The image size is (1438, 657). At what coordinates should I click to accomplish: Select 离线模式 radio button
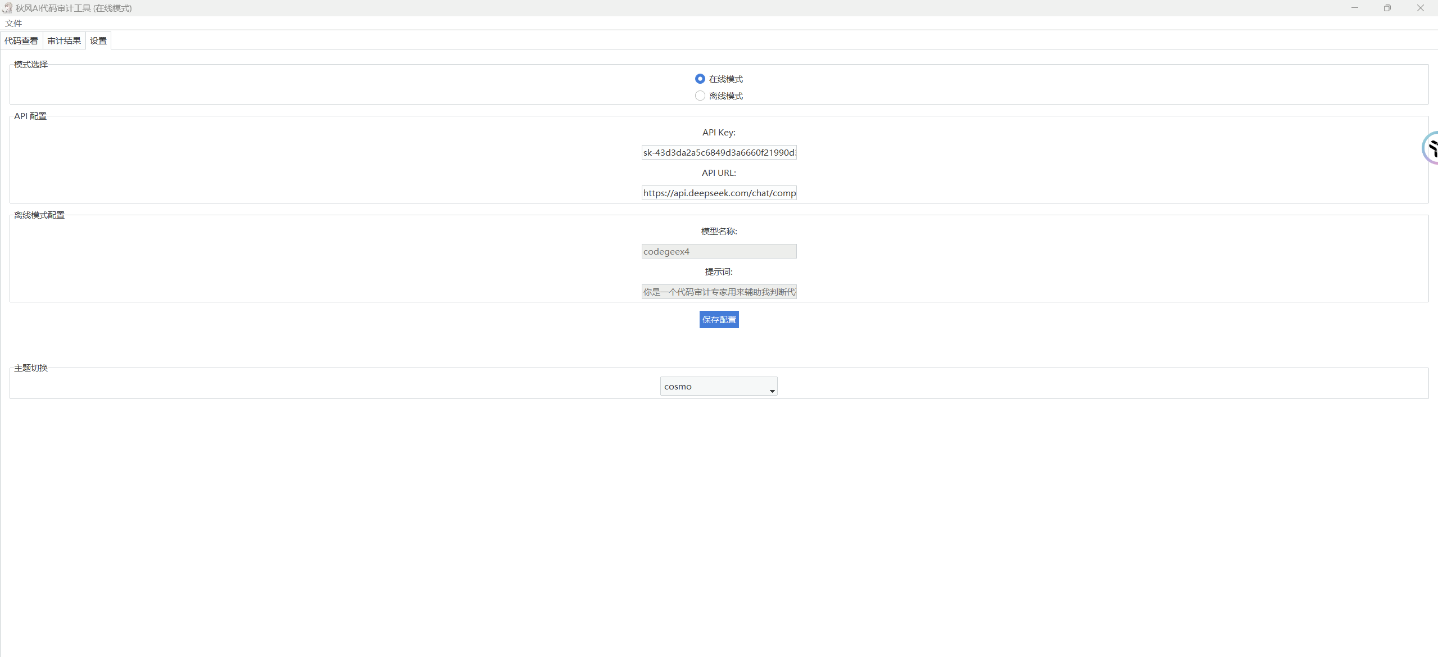coord(700,96)
